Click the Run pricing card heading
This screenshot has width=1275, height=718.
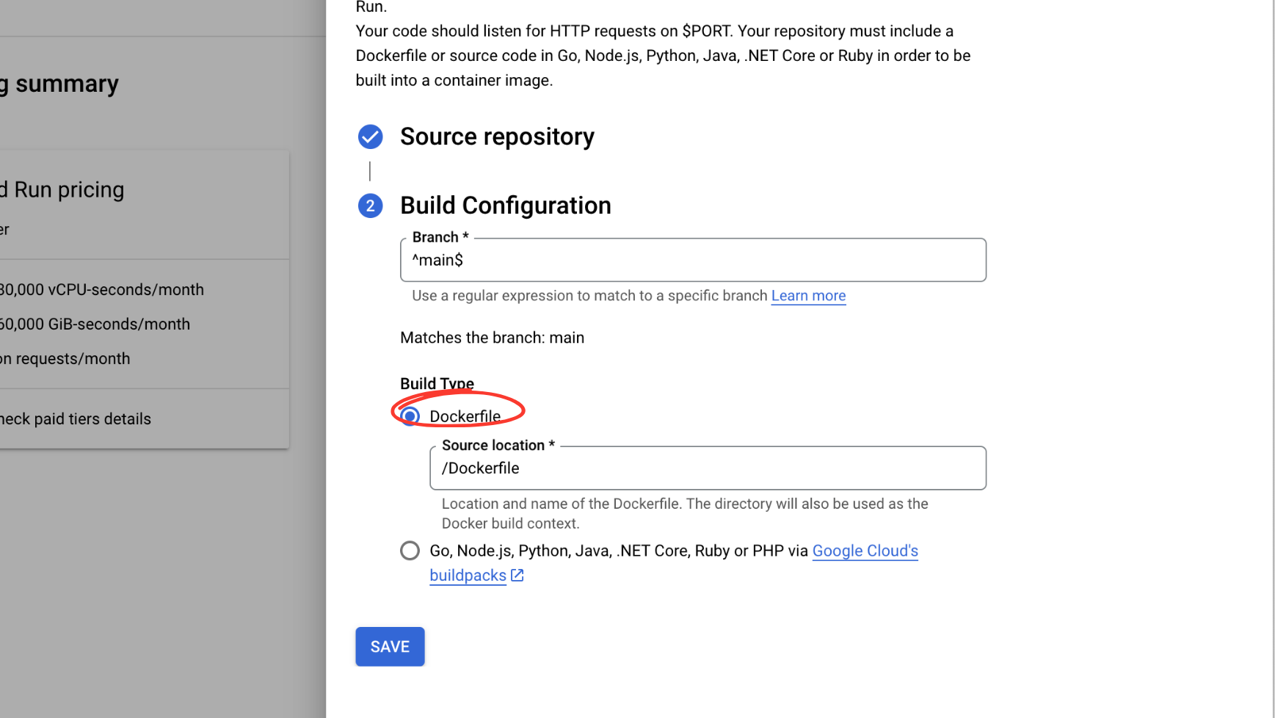pos(62,189)
